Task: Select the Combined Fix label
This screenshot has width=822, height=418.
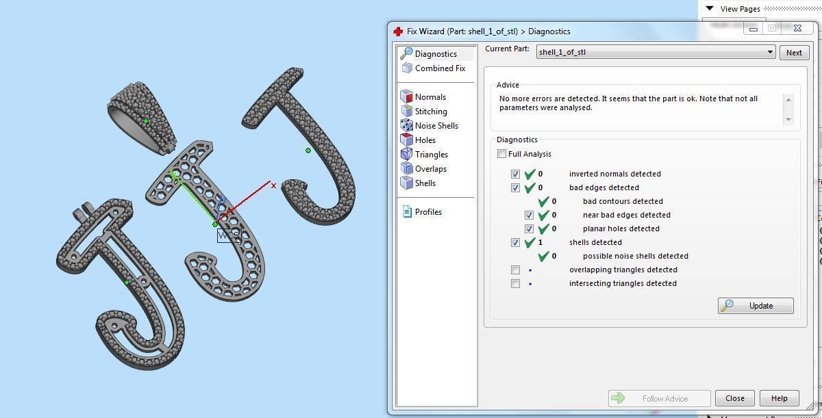Action: [440, 68]
